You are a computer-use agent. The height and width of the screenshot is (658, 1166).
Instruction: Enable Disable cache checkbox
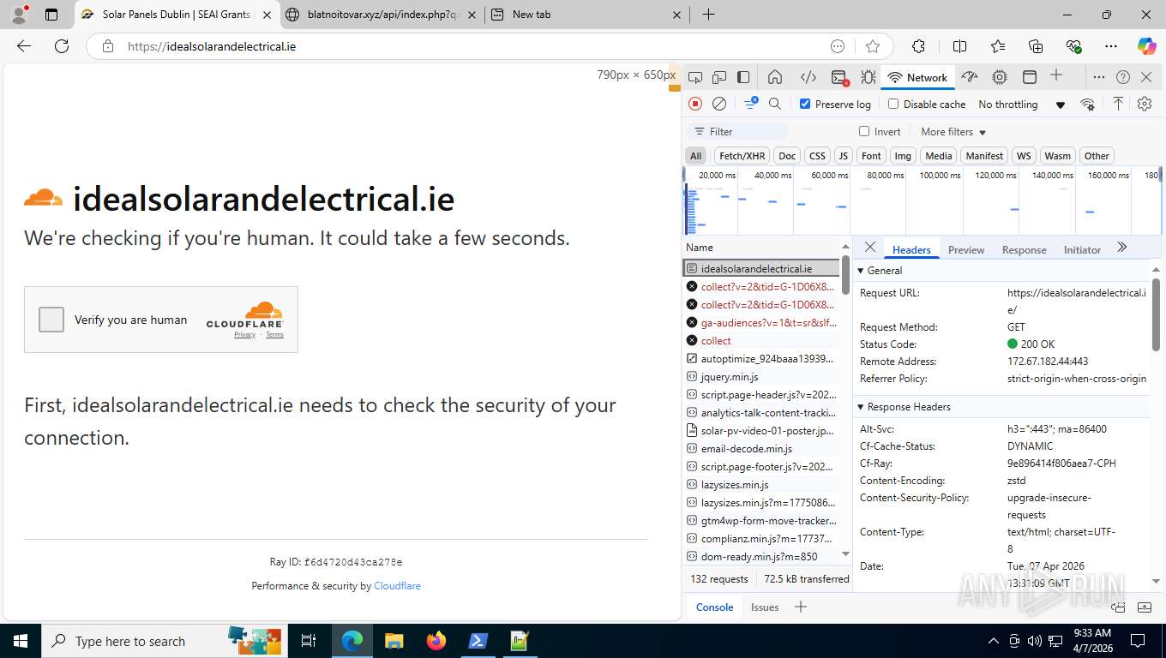click(893, 104)
